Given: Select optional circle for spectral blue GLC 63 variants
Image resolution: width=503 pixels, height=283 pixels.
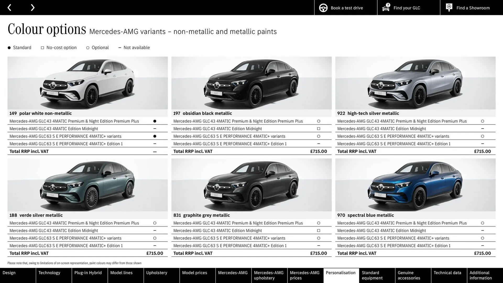Looking at the screenshot, I should 482,238.
